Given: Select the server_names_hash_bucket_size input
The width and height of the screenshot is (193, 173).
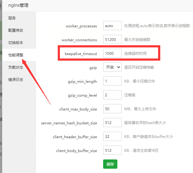Looking at the screenshot, I should coord(112,123).
